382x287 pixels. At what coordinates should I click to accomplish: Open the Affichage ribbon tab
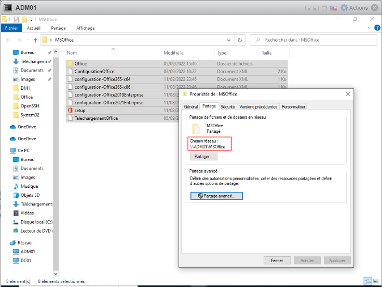coord(85,28)
